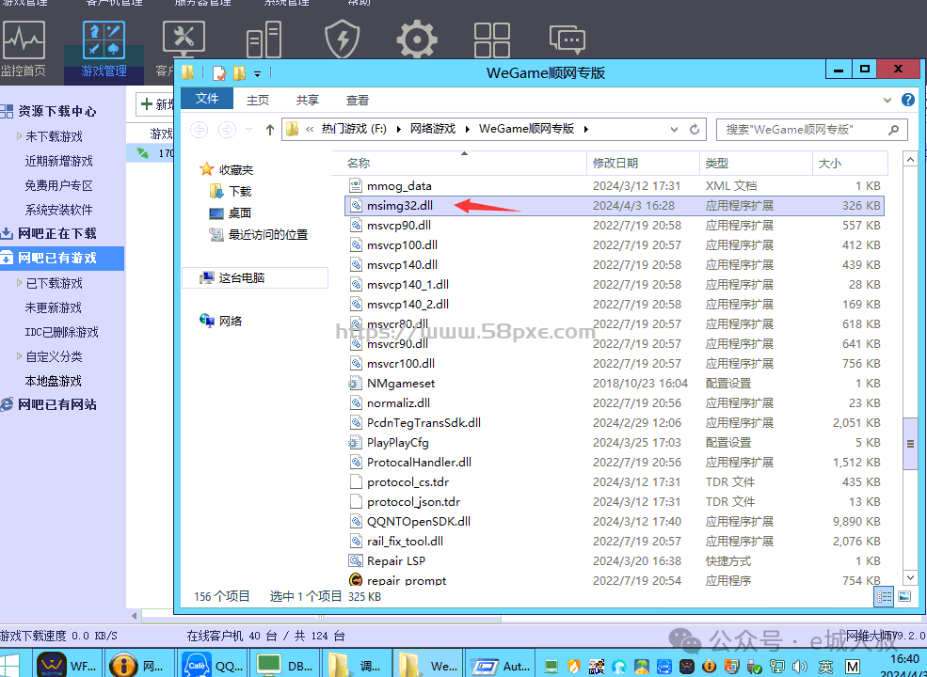Open Explorer help question mark icon

tap(908, 100)
